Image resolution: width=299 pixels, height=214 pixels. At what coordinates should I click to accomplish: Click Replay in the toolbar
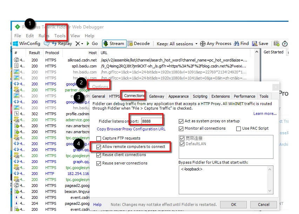tap(62, 44)
